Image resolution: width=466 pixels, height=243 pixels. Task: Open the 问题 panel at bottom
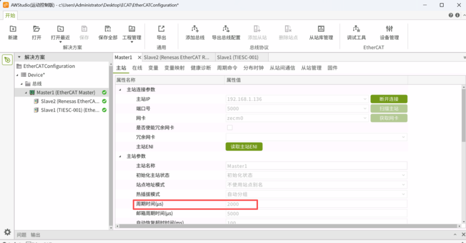(x=22, y=235)
